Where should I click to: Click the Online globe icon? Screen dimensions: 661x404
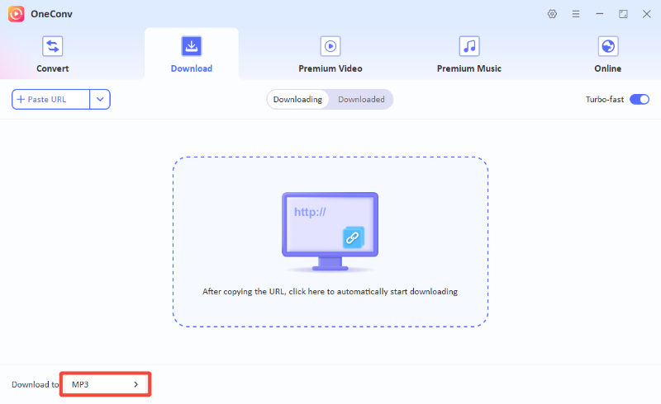(x=608, y=46)
